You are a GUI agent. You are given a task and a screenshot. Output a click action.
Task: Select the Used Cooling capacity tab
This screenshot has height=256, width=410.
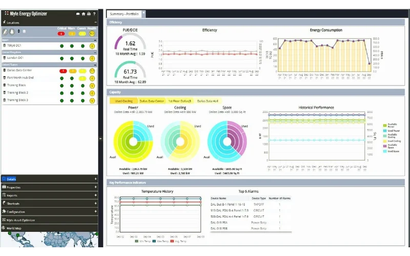click(x=124, y=101)
